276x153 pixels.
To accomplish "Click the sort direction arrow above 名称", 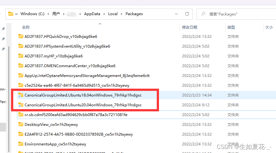I will coord(100,24).
